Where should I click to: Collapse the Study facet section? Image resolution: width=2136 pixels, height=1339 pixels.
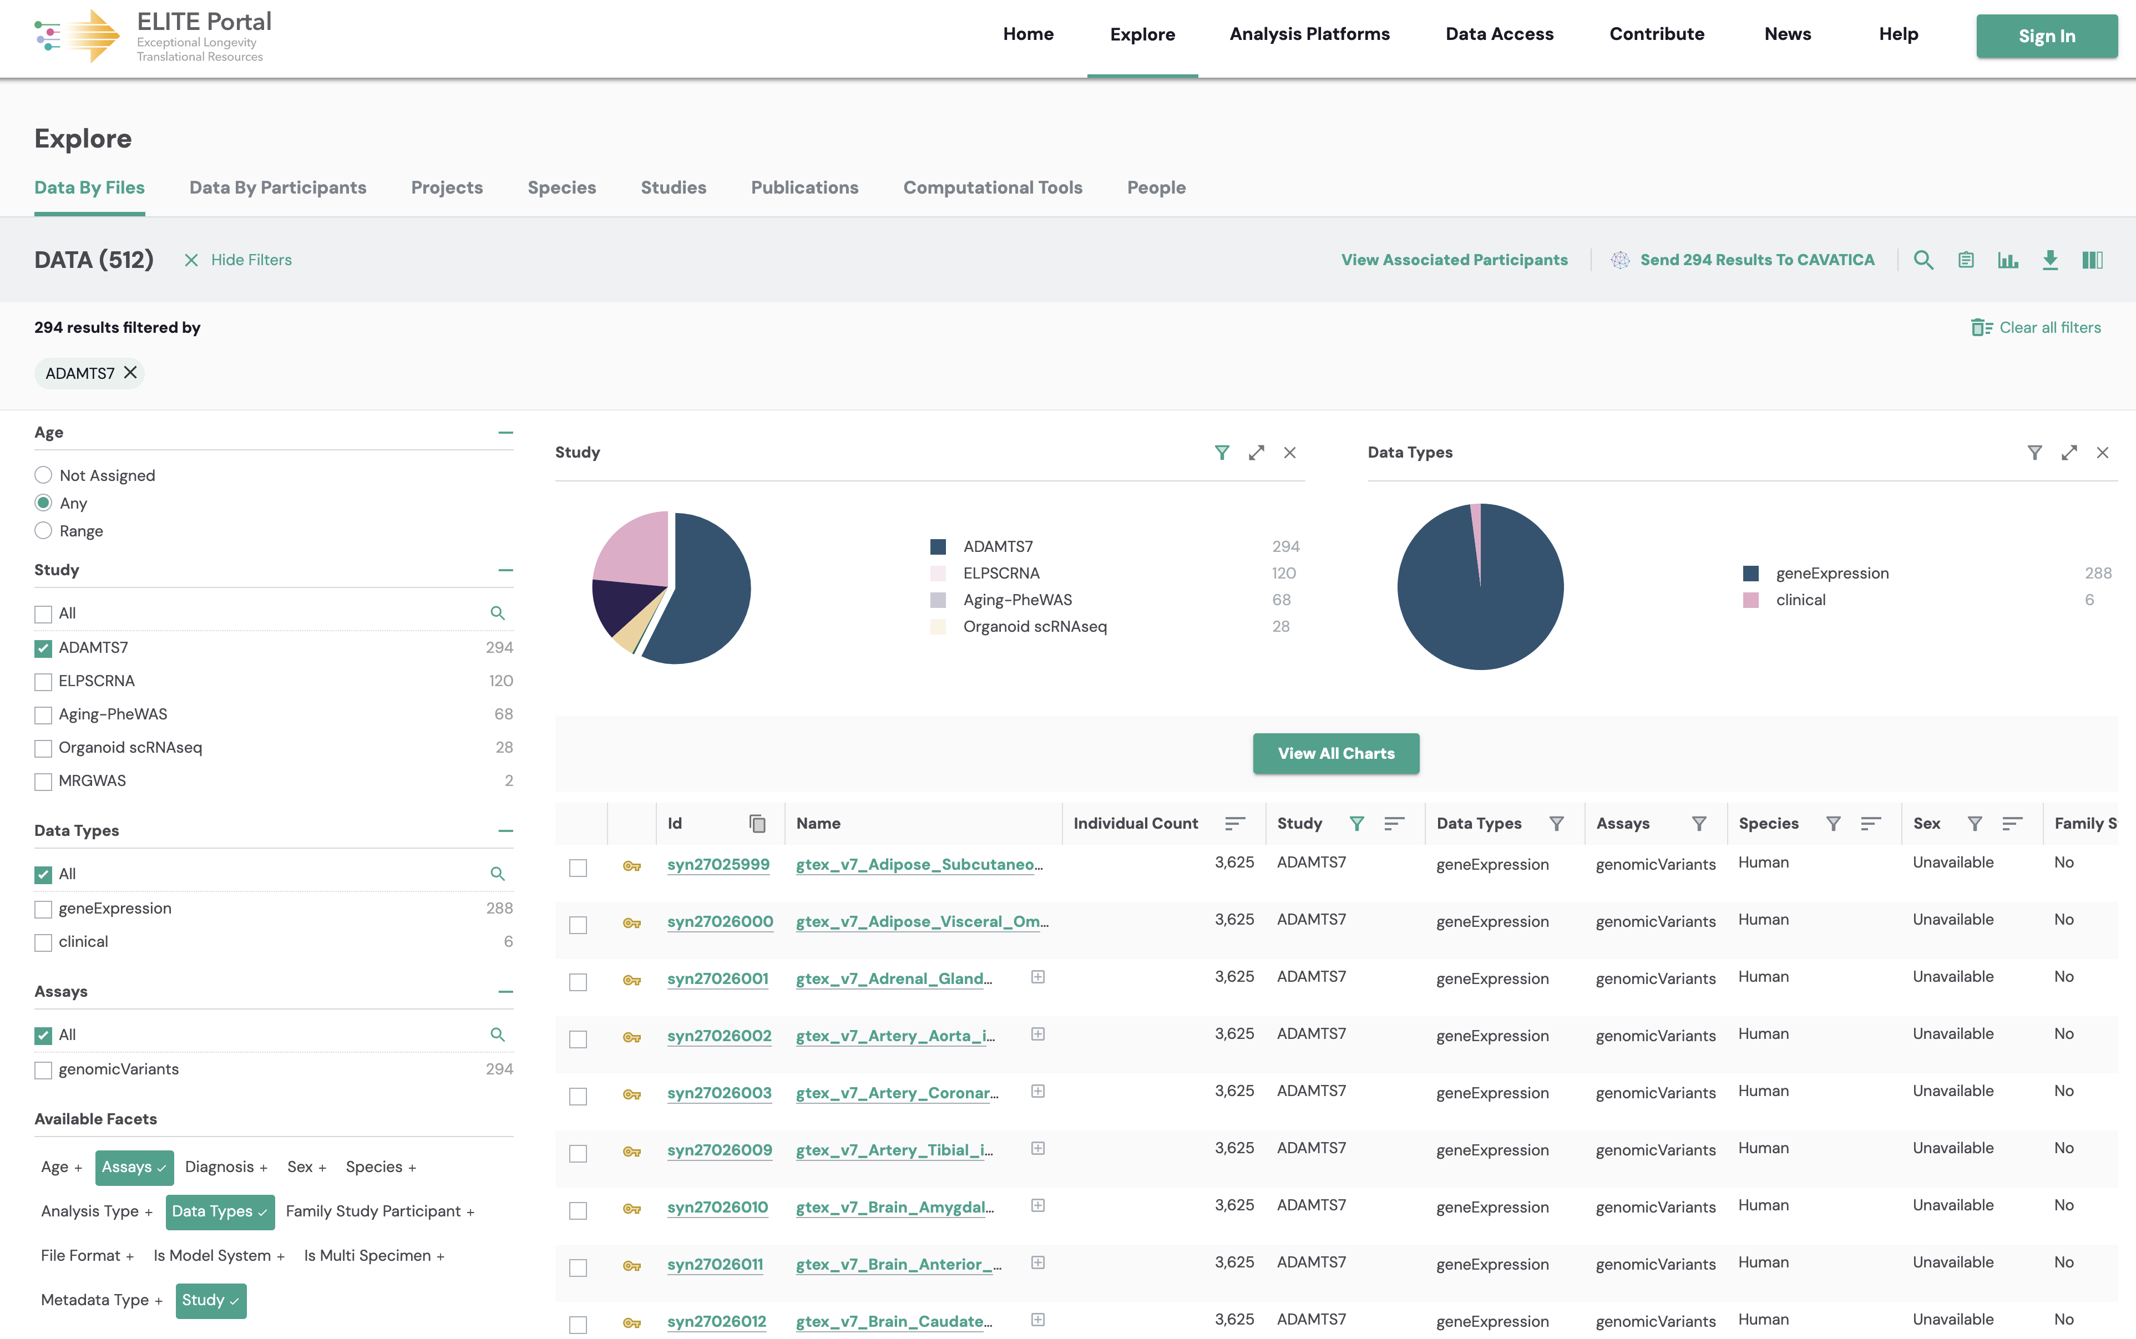(x=505, y=570)
